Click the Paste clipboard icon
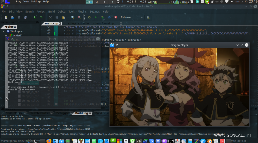The image size is (258, 143). [x=64, y=17]
